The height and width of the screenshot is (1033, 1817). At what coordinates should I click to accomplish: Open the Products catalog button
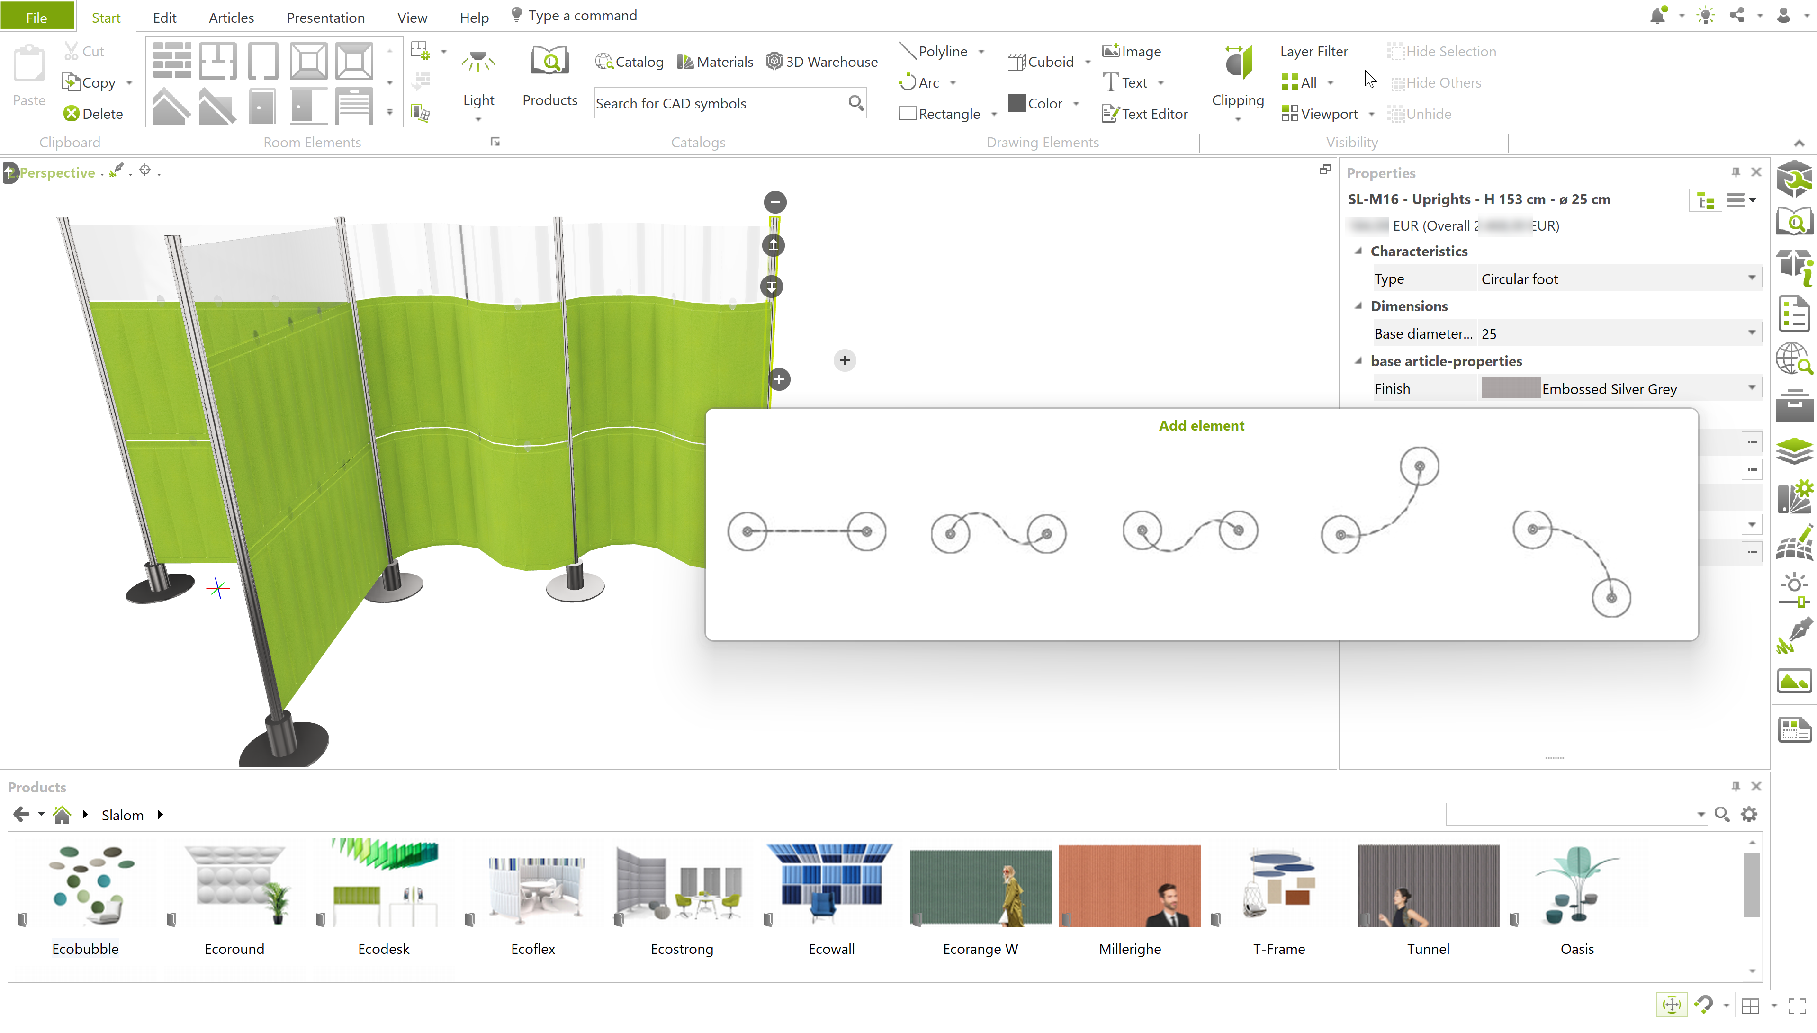point(550,77)
